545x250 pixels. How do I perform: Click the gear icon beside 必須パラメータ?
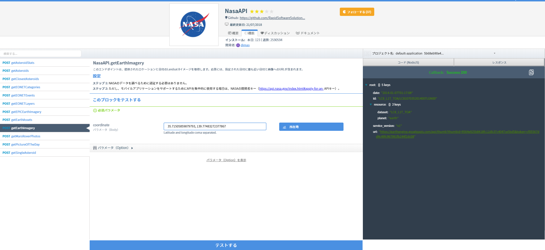click(x=95, y=110)
